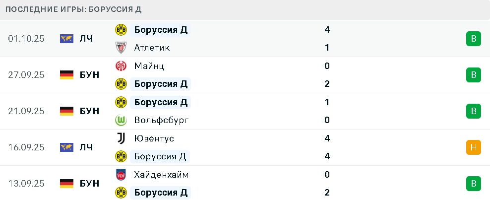Open the Хайденхайм team link
The height and width of the screenshot is (200, 490).
(161, 175)
